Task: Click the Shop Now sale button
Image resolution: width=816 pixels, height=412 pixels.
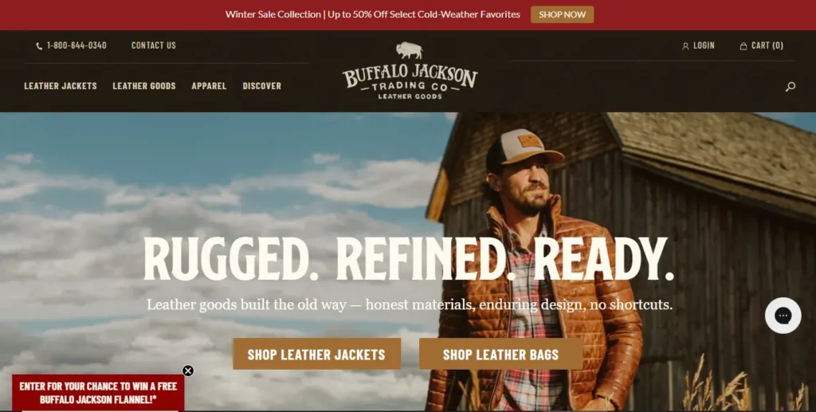Action: [562, 14]
